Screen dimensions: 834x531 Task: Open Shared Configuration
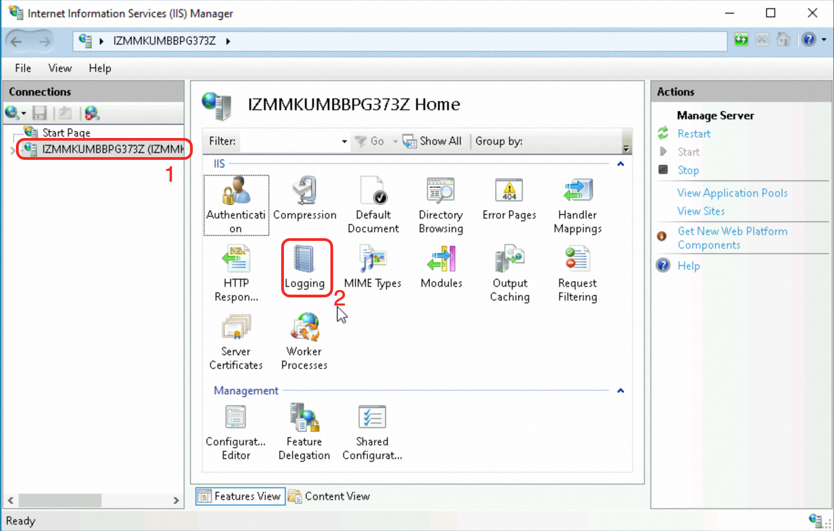click(x=372, y=432)
